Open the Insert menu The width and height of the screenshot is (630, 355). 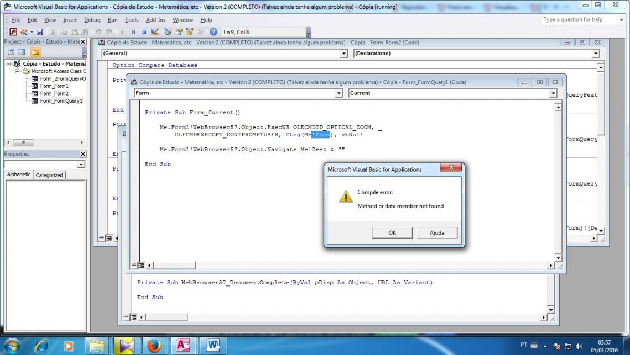[70, 20]
